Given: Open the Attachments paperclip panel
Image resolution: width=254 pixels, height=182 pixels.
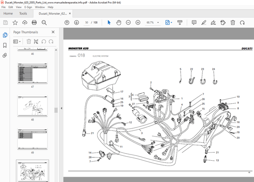Looking at the screenshot, I should 5,55.
